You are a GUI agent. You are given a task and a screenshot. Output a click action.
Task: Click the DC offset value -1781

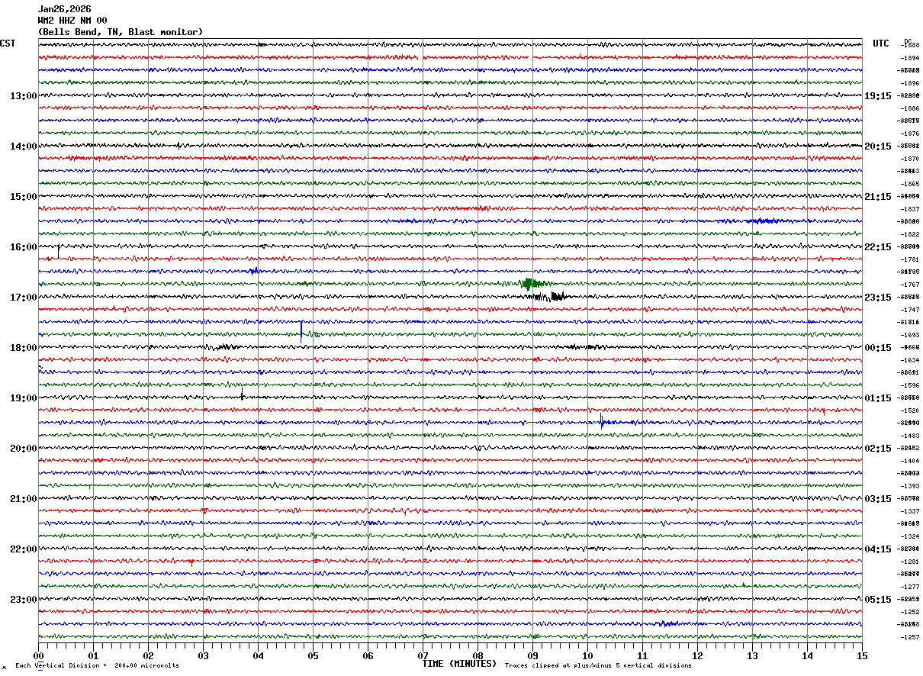[910, 259]
